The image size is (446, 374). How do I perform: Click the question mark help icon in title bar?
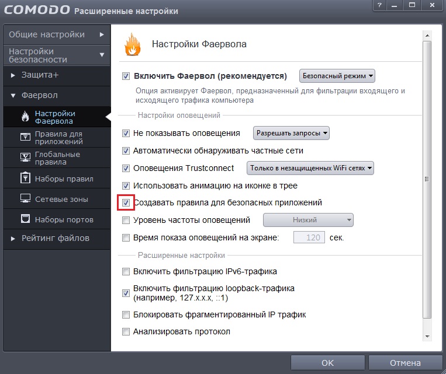point(379,5)
